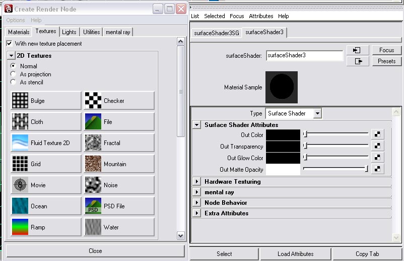Image resolution: width=404 pixels, height=261 pixels.
Task: Collapse the 2D Textures section
Action: 11,56
